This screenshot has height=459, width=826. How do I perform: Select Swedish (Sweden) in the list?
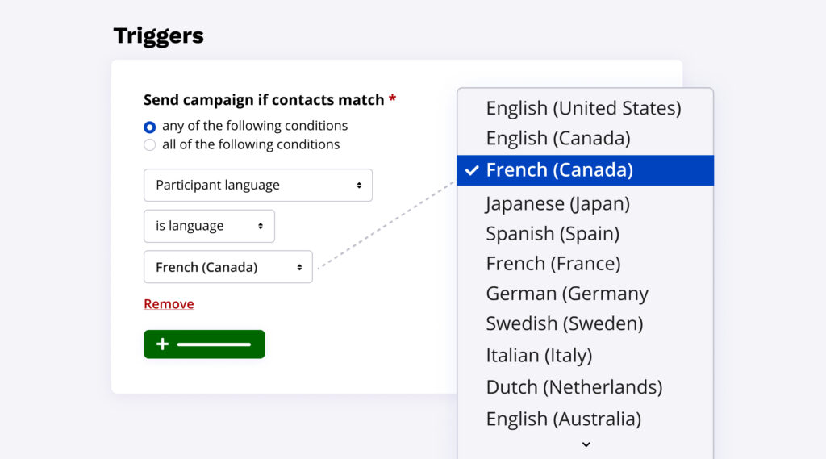point(564,323)
